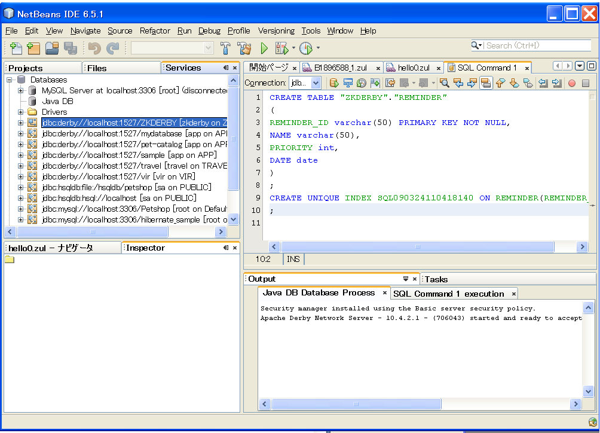Select the Java DB tree item
Viewport: 600px width, 433px height.
pyautogui.click(x=57, y=101)
